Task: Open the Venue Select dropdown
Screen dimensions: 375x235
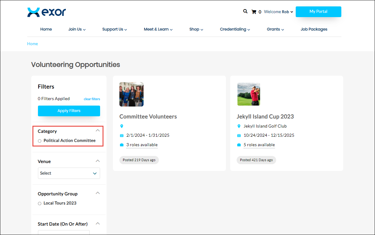Action: coord(69,173)
